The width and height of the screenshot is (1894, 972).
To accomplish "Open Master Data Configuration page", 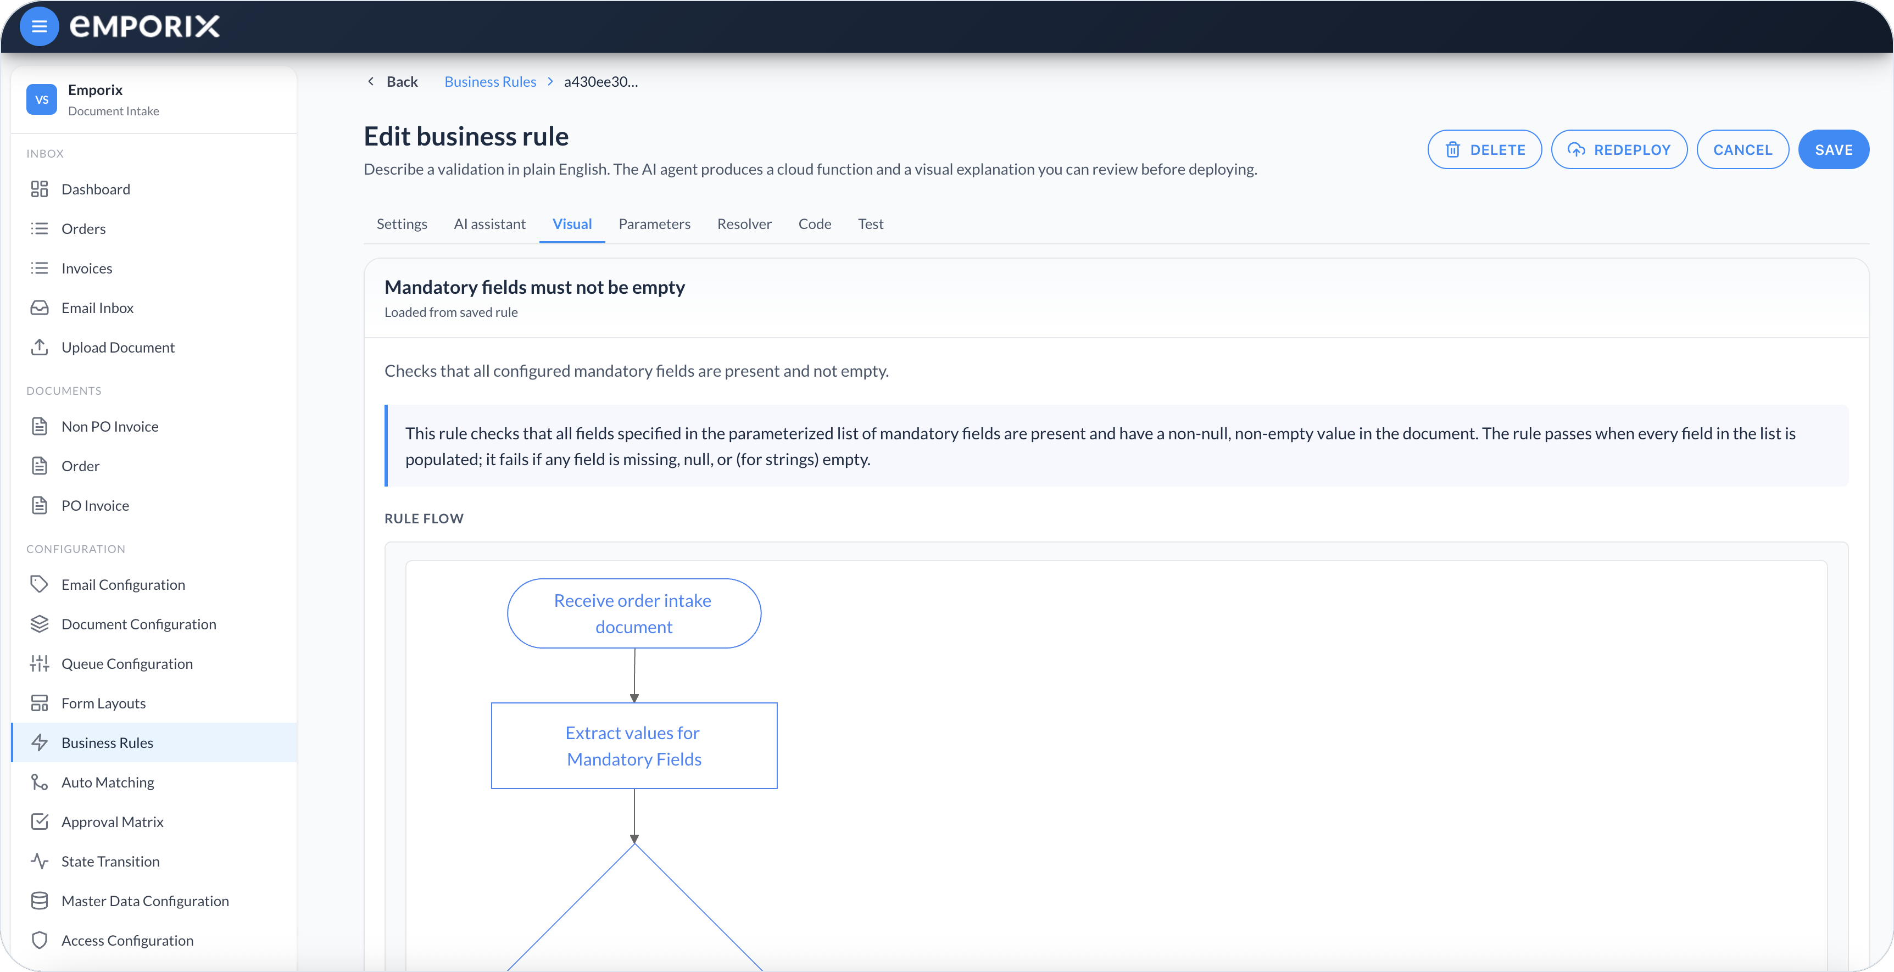I will click(154, 901).
